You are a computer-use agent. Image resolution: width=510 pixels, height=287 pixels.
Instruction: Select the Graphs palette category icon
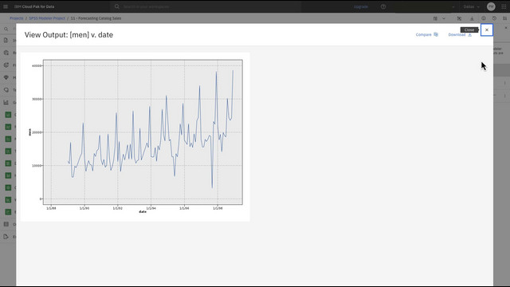click(x=6, y=103)
